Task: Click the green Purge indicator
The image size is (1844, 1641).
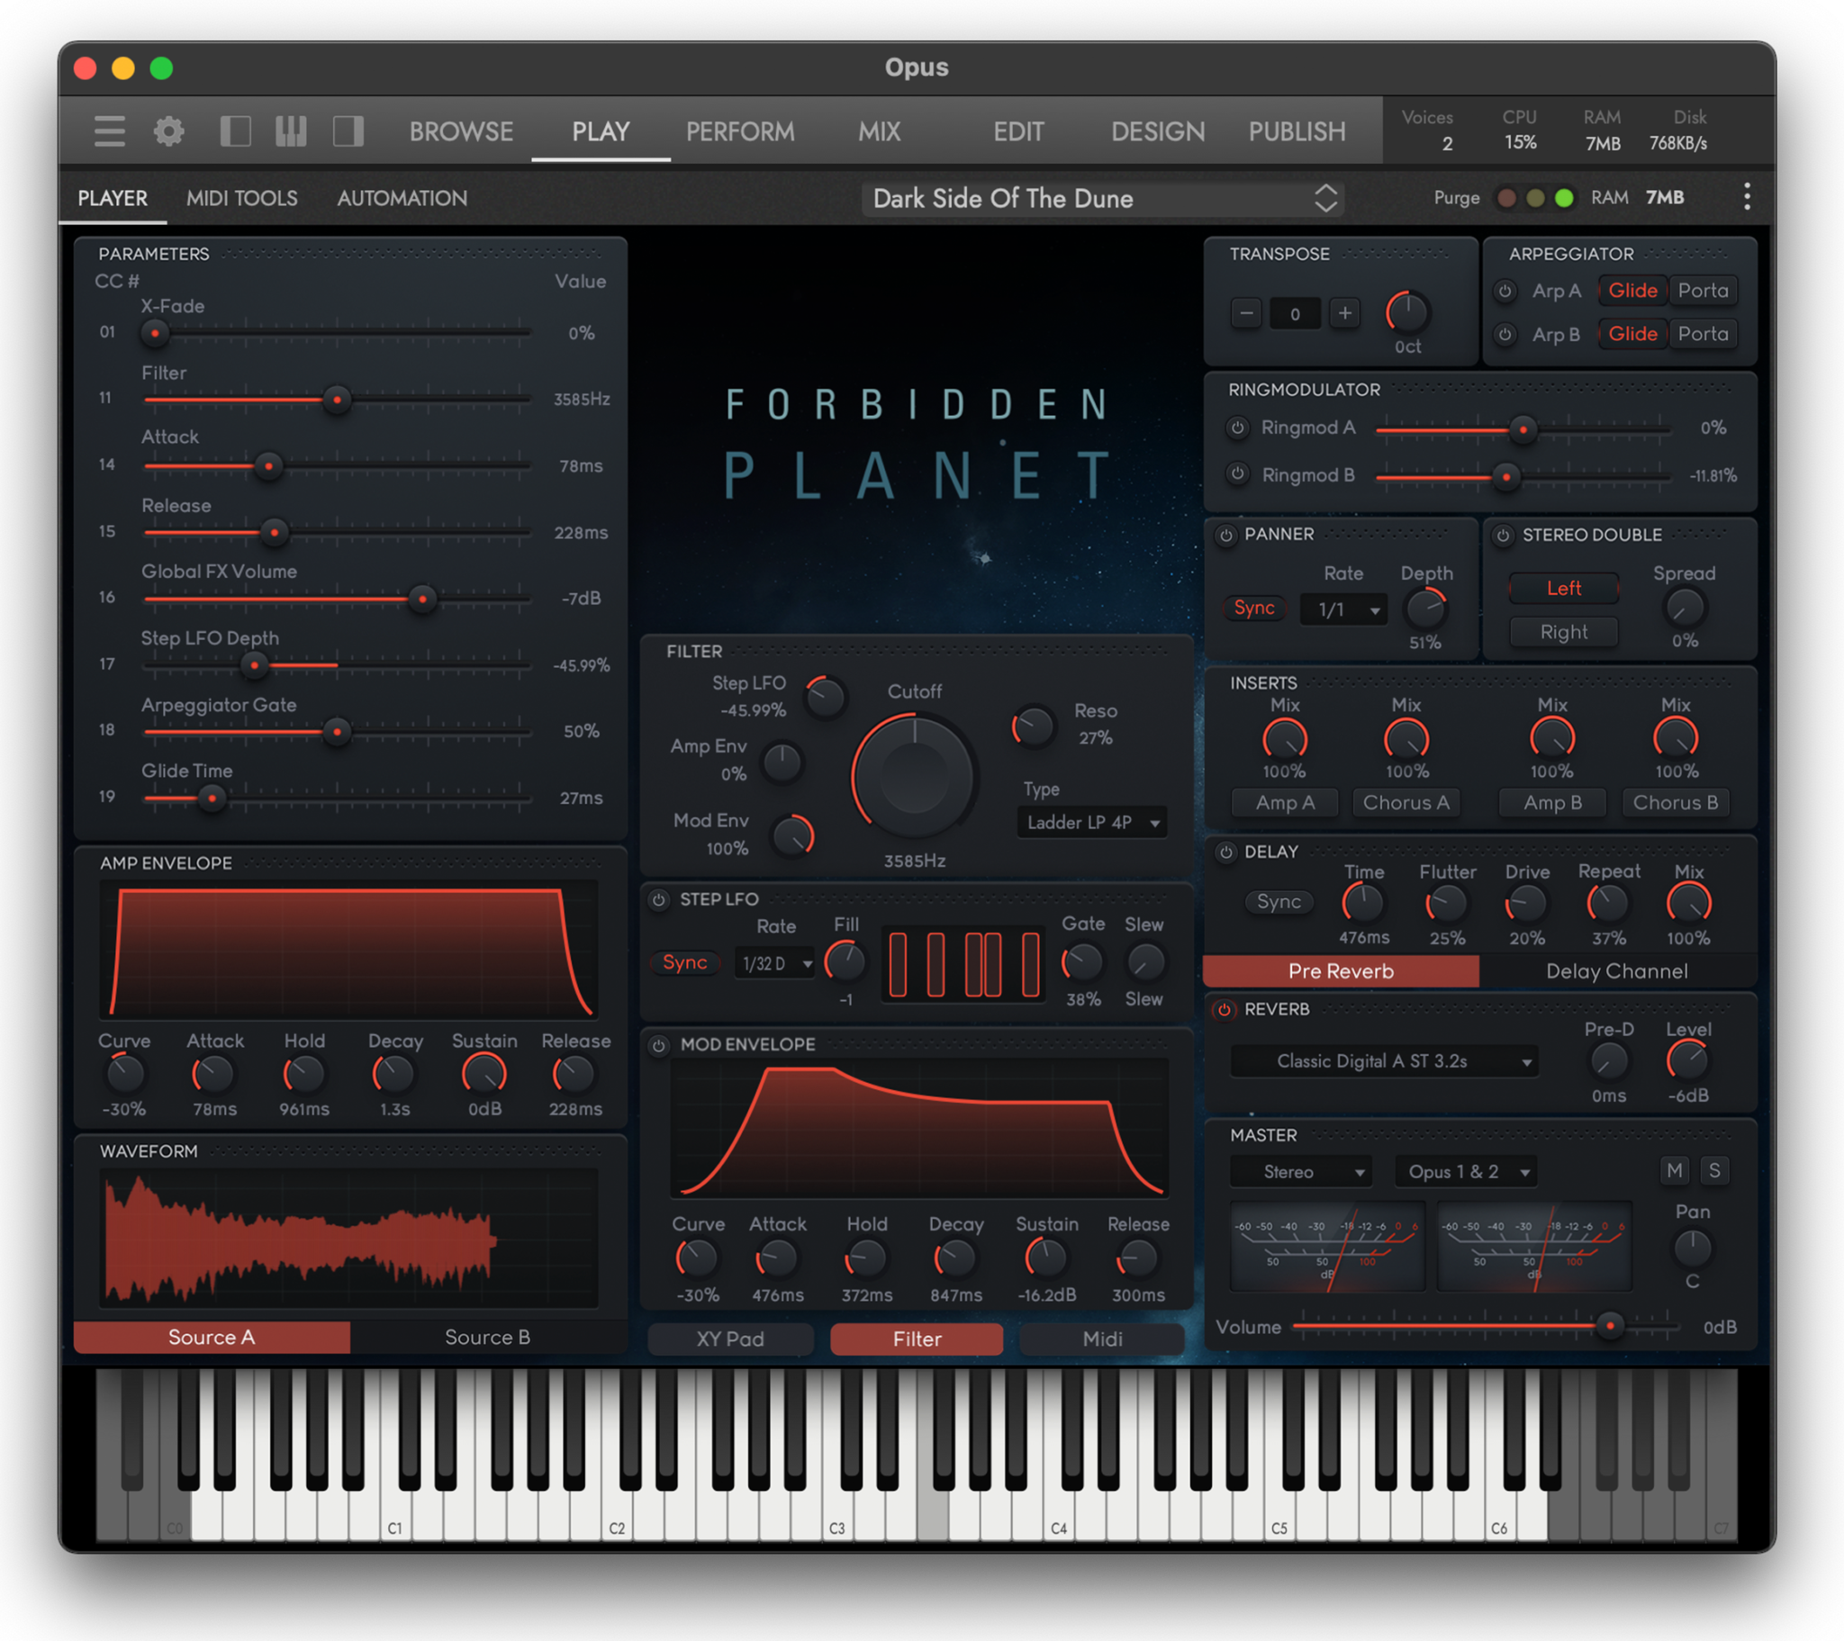Action: point(1564,197)
